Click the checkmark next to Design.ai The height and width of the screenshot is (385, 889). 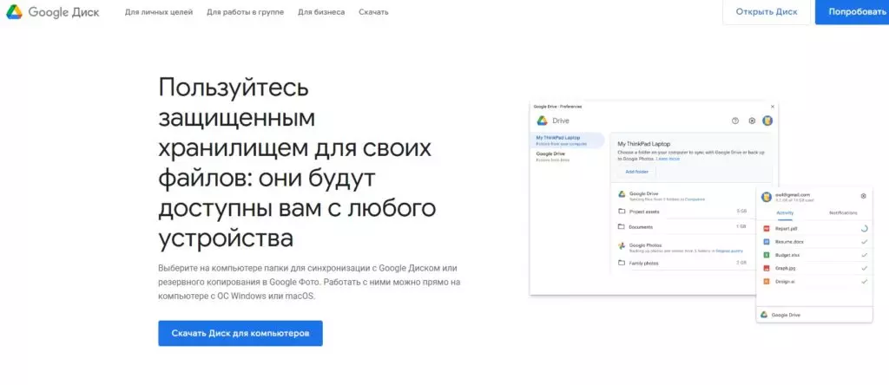pyautogui.click(x=864, y=282)
